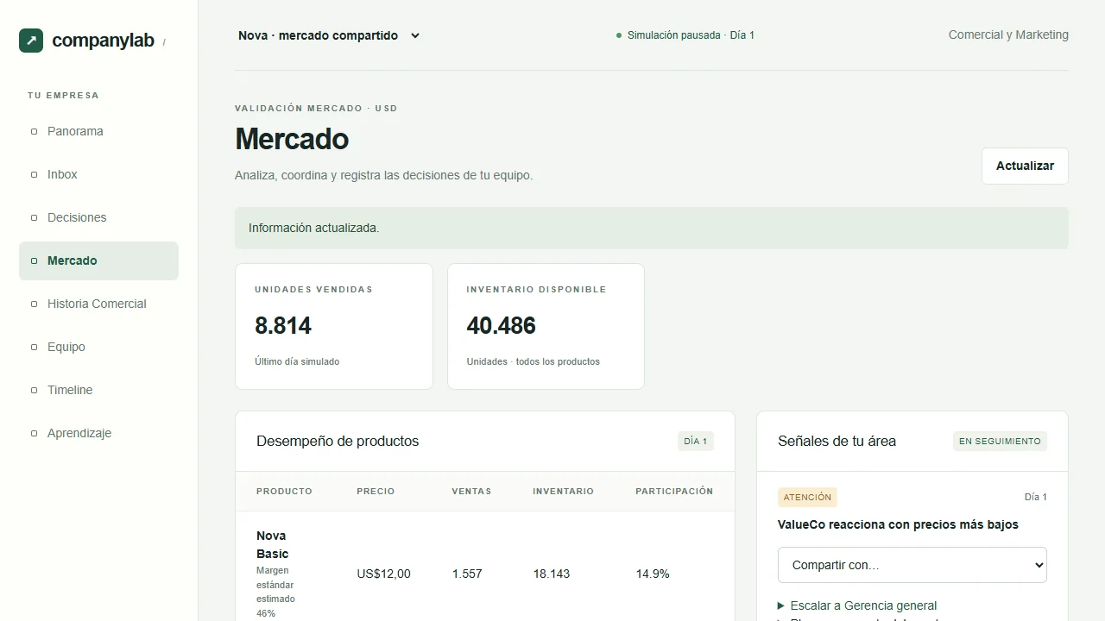Click the Señales de tu área heading
The image size is (1105, 621).
837,441
